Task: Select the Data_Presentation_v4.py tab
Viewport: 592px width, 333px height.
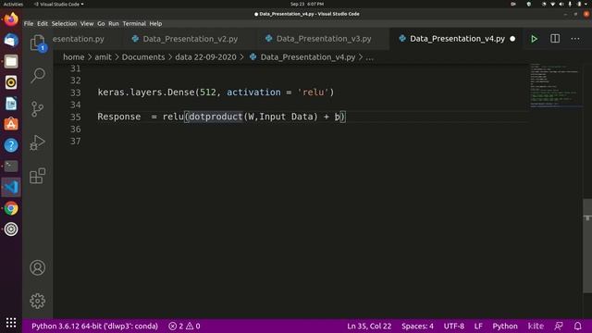Action: [x=457, y=39]
